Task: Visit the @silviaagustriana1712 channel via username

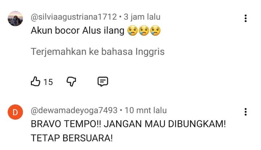Action: coord(74,17)
